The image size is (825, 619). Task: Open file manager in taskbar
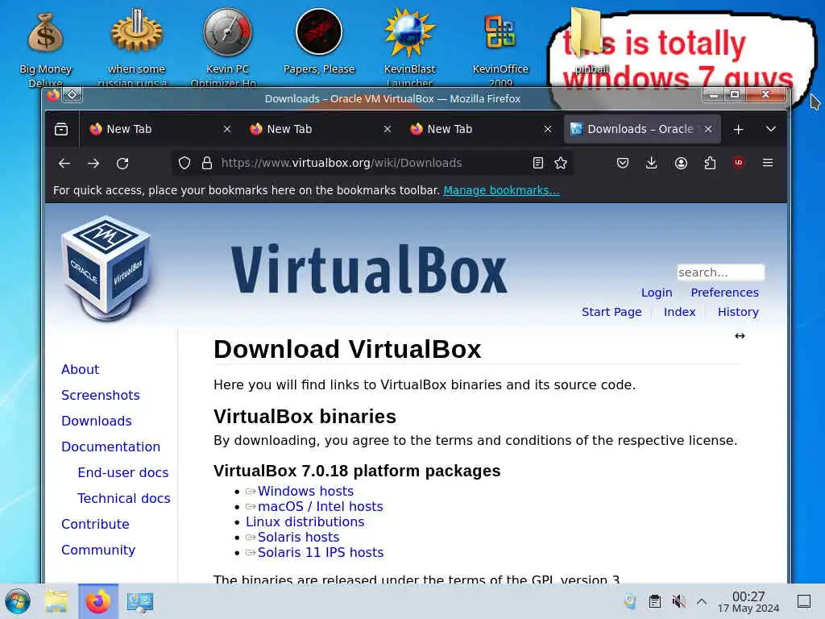[56, 601]
